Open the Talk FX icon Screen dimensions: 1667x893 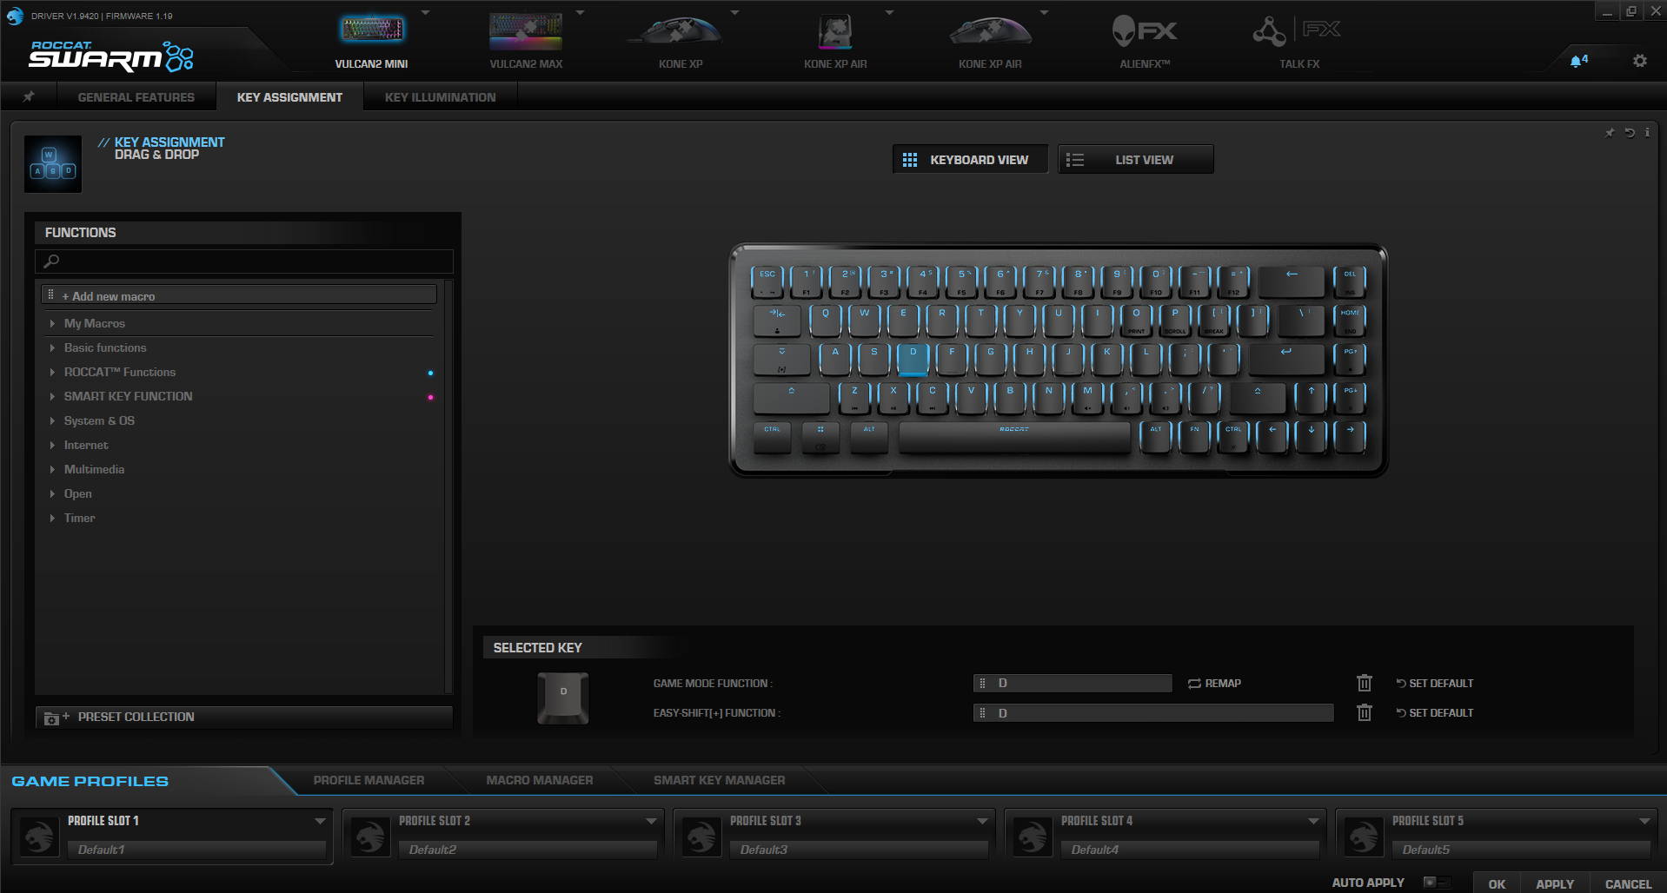click(1298, 31)
